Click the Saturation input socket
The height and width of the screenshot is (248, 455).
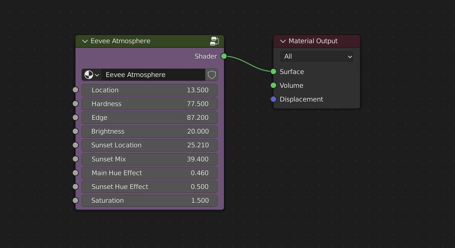[76, 201]
